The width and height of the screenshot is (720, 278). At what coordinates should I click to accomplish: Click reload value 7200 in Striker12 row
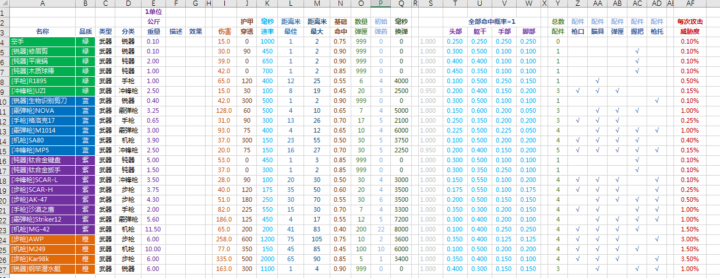(x=401, y=219)
